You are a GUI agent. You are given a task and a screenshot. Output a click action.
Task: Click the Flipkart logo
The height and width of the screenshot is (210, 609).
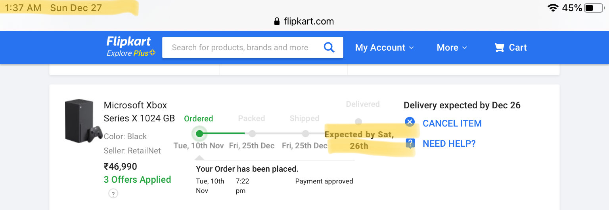pos(129,42)
